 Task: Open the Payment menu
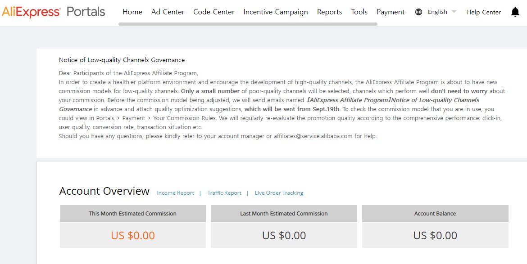(x=391, y=12)
